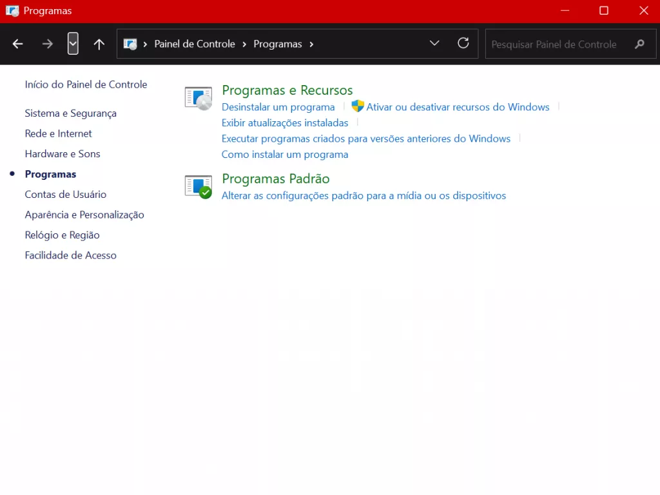Open Desinstalar um programa
The image size is (660, 495).
278,107
